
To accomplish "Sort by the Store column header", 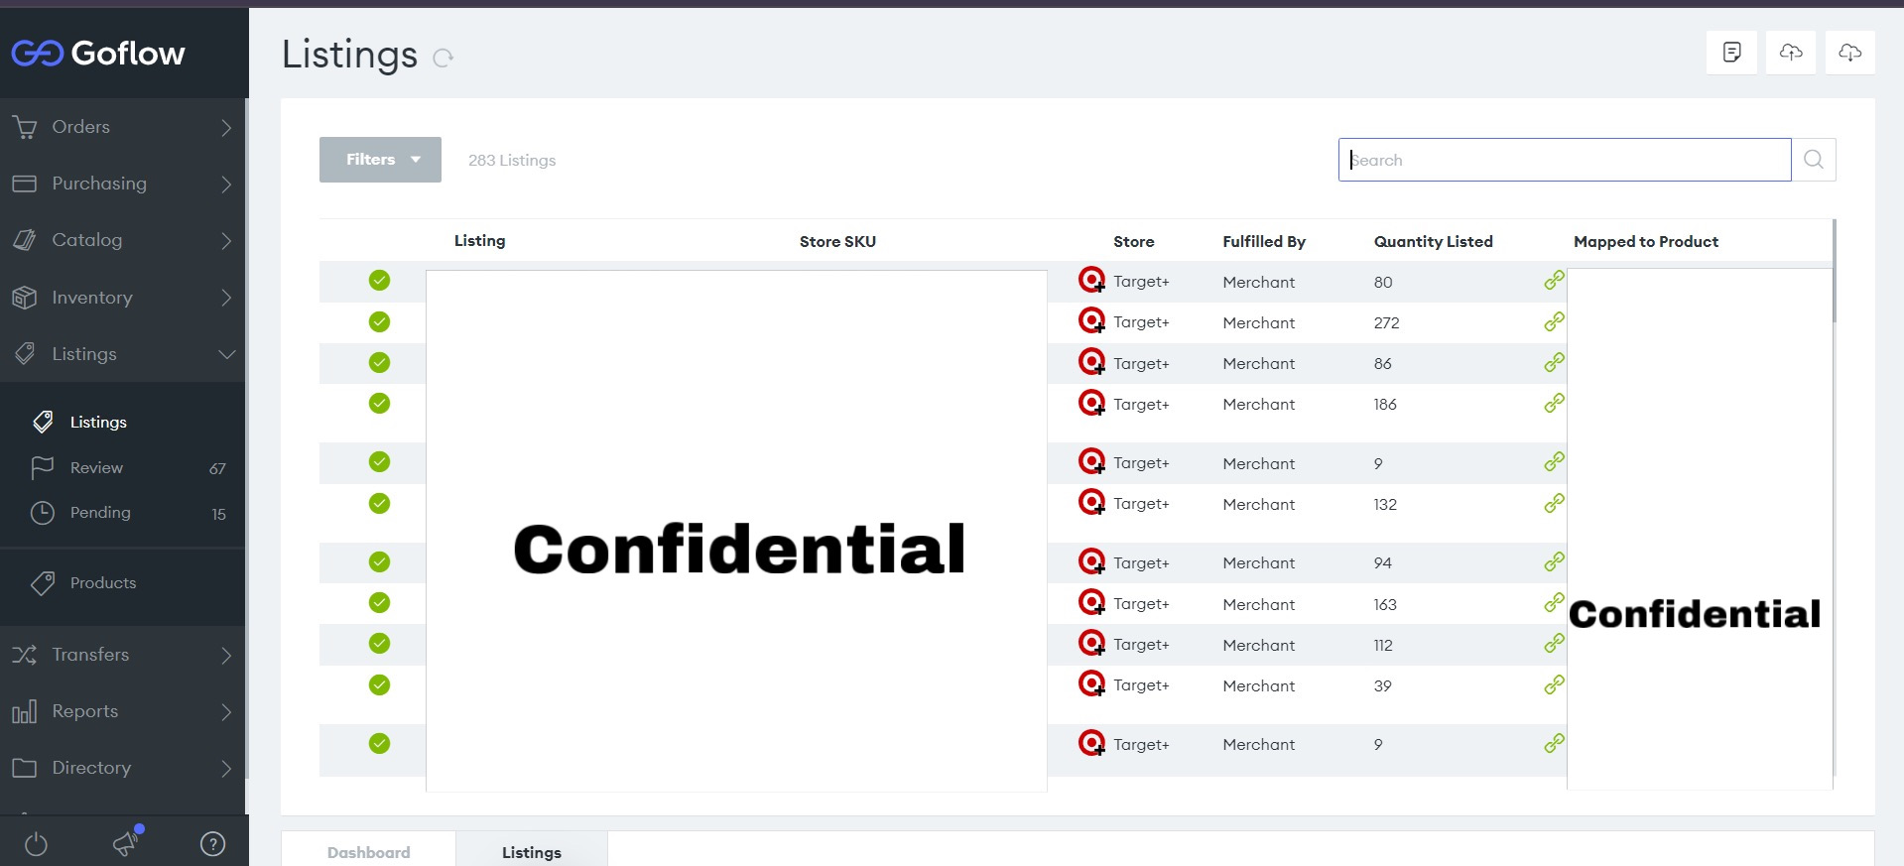I will (1133, 241).
